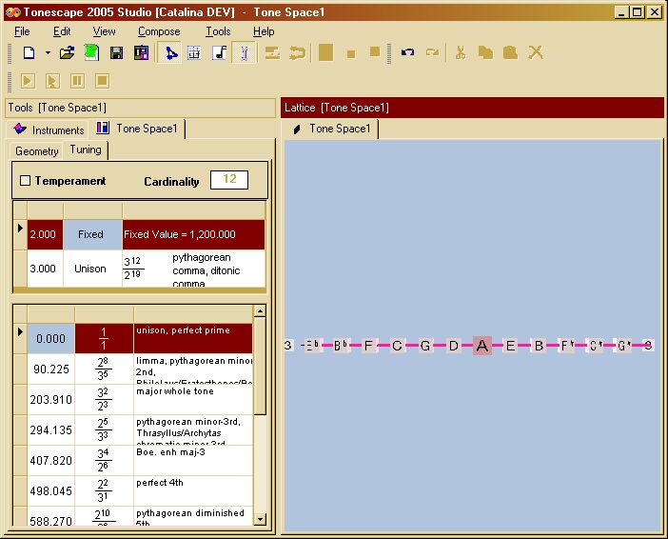This screenshot has width=668, height=539.
Task: Click the 3.000 generator cell
Action: click(x=45, y=269)
